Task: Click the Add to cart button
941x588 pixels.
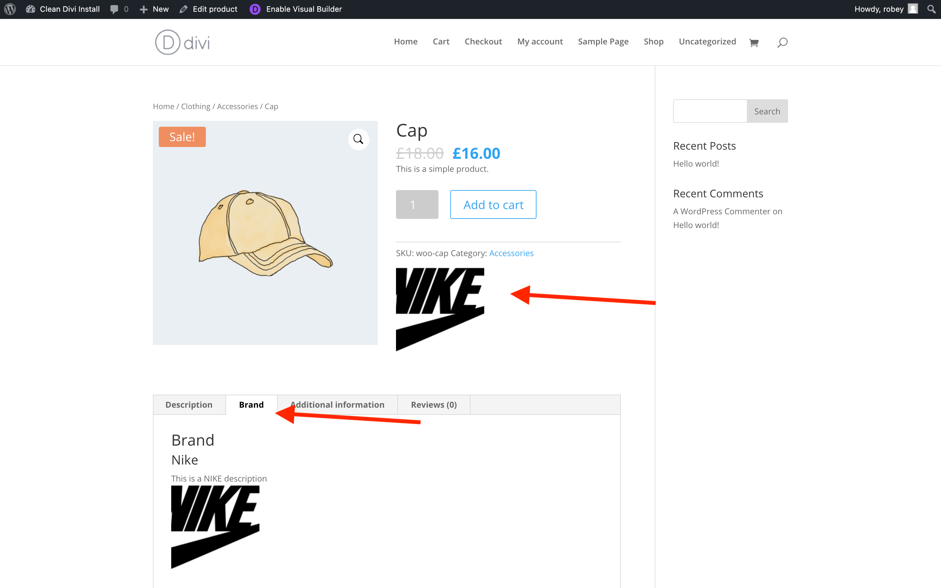Action: 493,204
